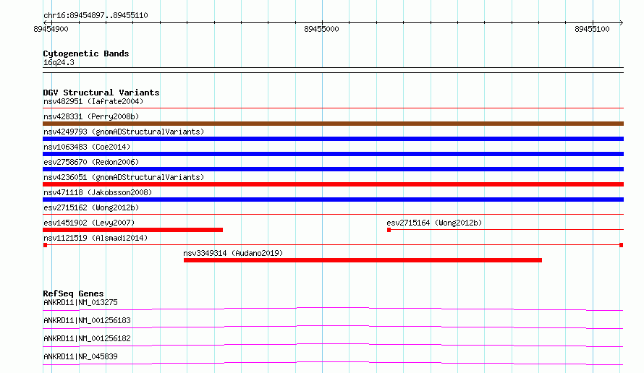
Task: Click the blue nsv4249793 variant bar
Action: point(333,139)
